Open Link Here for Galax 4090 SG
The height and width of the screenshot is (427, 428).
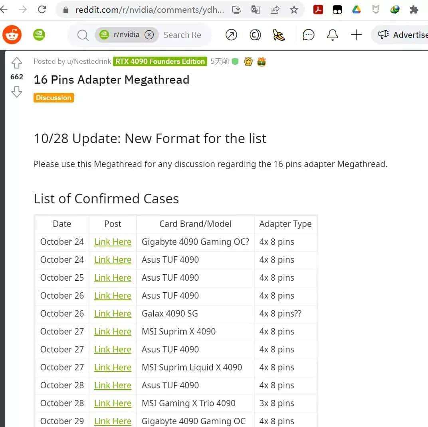pyautogui.click(x=113, y=313)
